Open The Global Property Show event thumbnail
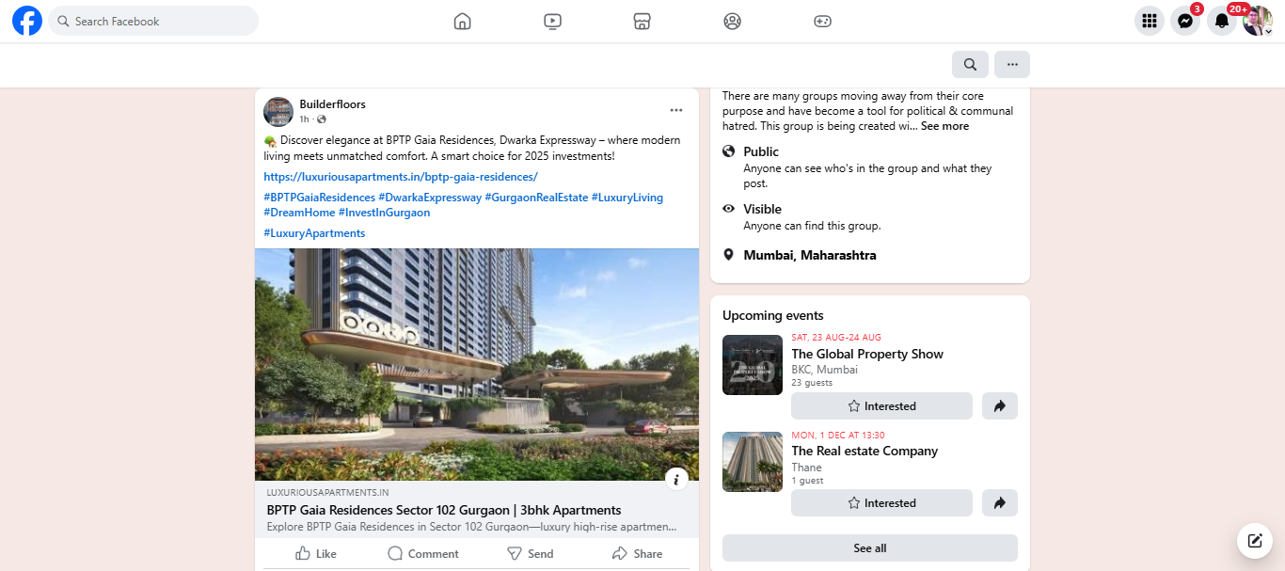This screenshot has height=571, width=1285. [x=753, y=365]
